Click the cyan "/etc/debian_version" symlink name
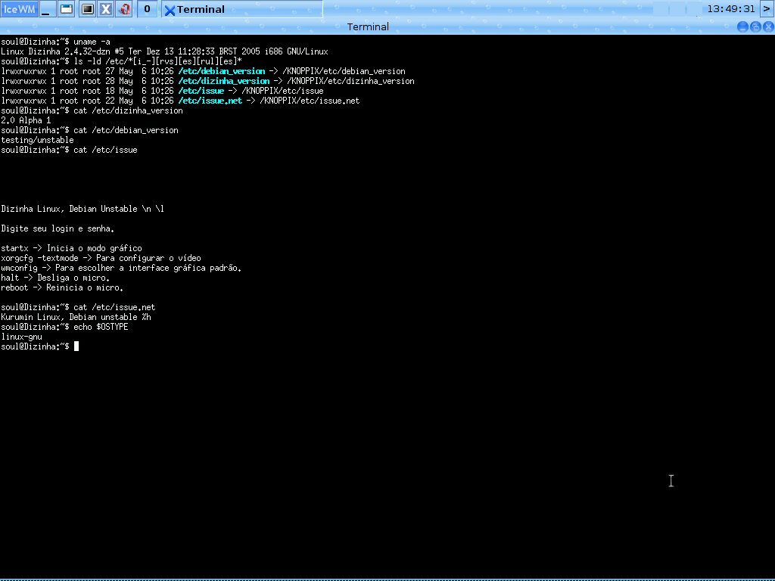The width and height of the screenshot is (775, 581). point(222,71)
